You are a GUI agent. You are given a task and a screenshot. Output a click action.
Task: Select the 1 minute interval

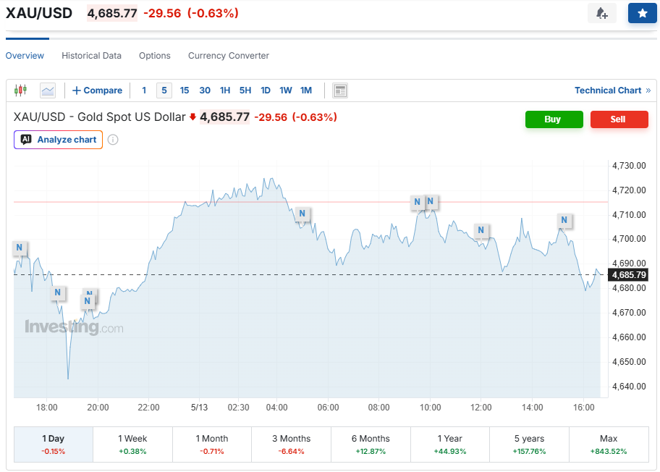pos(144,90)
